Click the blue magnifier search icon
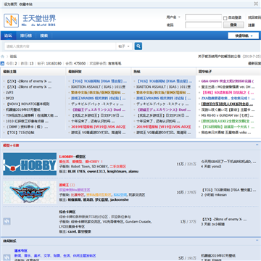Image resolution: width=261 pixels, height=261 pixels. point(138,46)
